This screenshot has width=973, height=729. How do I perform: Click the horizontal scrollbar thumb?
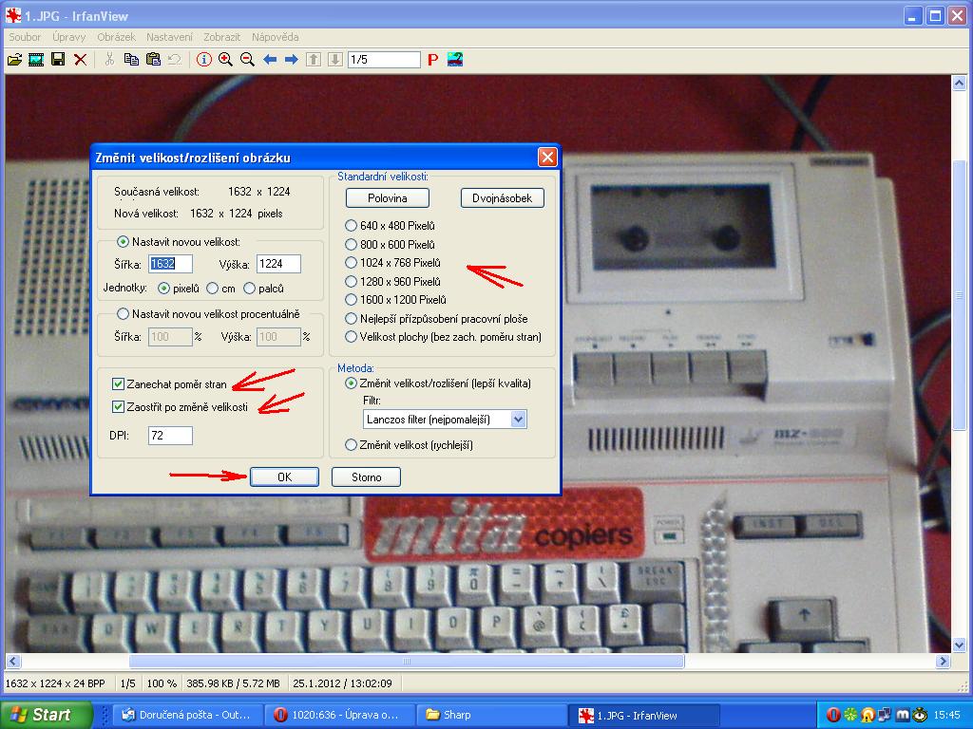[x=406, y=662]
